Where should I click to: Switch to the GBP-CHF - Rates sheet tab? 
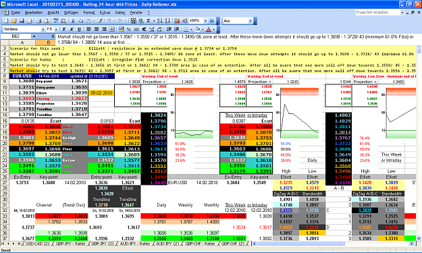(x=200, y=244)
